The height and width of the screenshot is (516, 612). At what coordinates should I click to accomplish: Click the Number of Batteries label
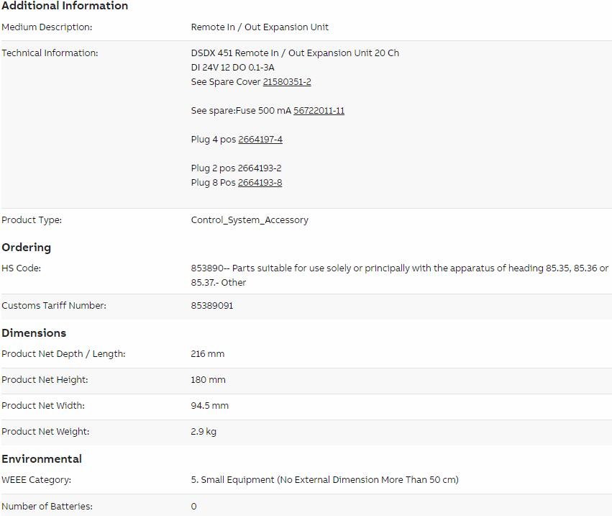point(47,507)
